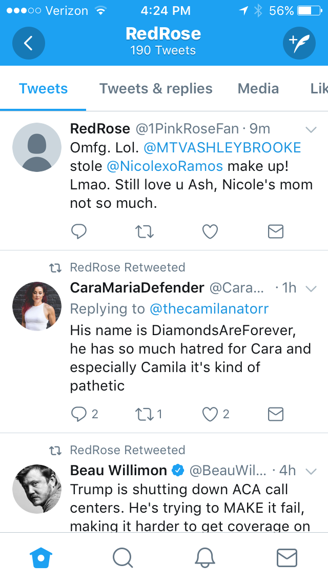
Task: Expand options chevron on RedRose's tweet
Action: (x=311, y=129)
